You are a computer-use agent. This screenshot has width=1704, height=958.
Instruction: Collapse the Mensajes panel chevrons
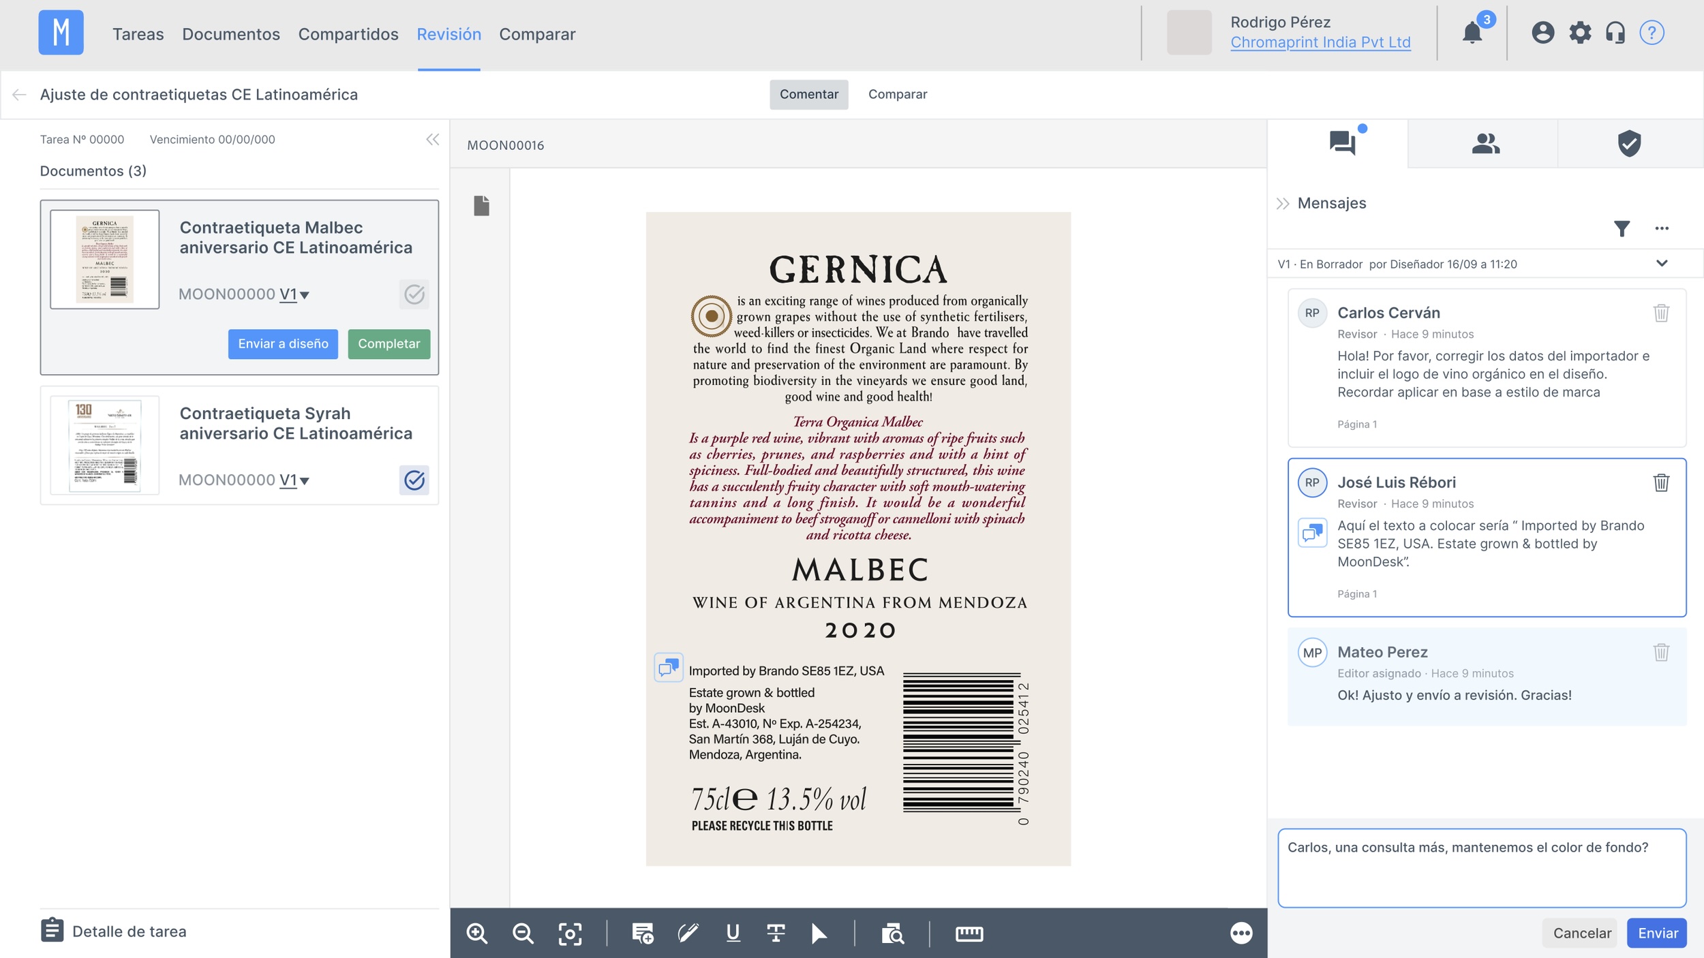point(1282,203)
